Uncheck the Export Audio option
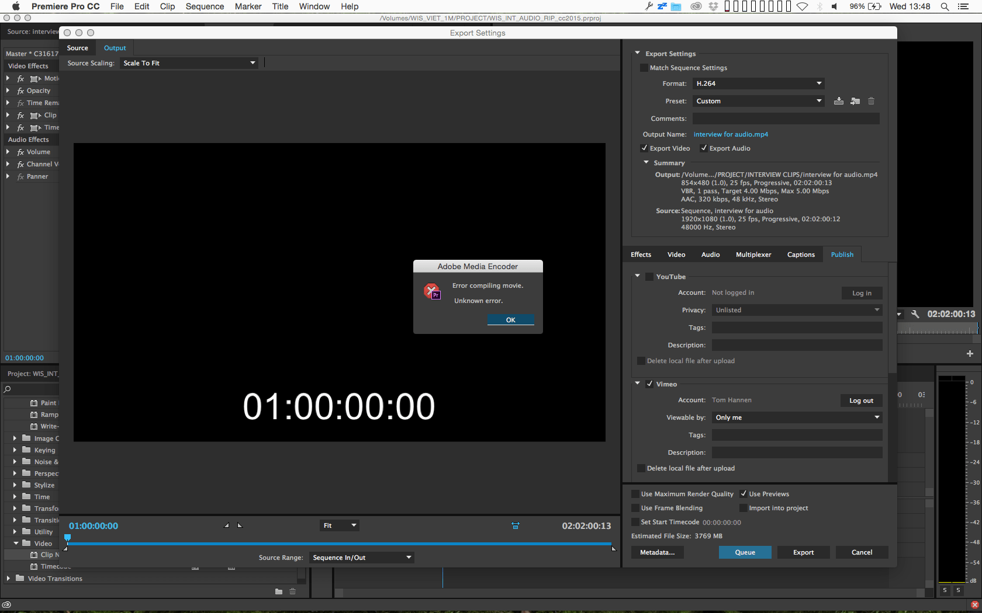 (704, 148)
